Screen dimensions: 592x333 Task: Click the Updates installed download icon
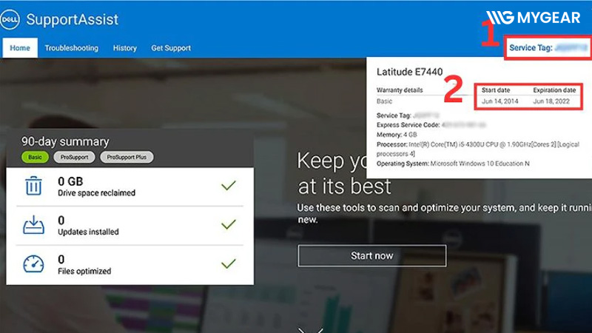[34, 225]
